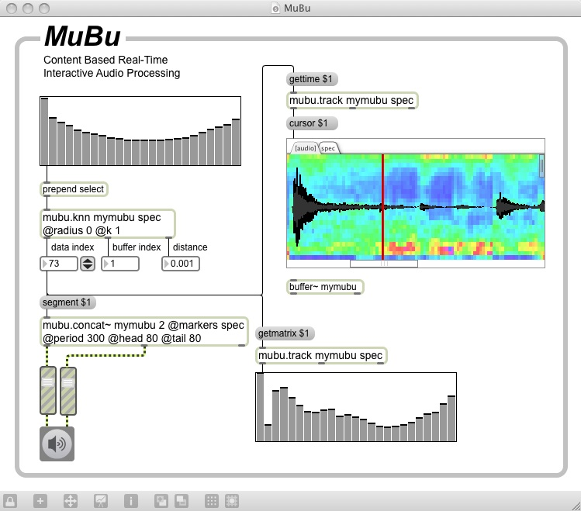Click the window resize grip corner
Viewport: 581px width, 511px height.
tap(576, 506)
